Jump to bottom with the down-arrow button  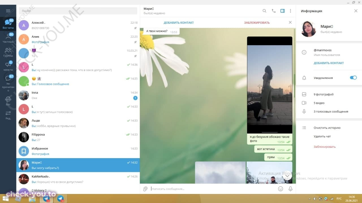[287, 175]
